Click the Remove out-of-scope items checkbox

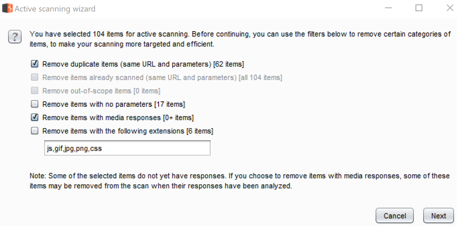pos(35,91)
